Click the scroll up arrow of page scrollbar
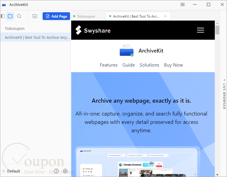The height and width of the screenshot is (177, 227). tap(217, 23)
